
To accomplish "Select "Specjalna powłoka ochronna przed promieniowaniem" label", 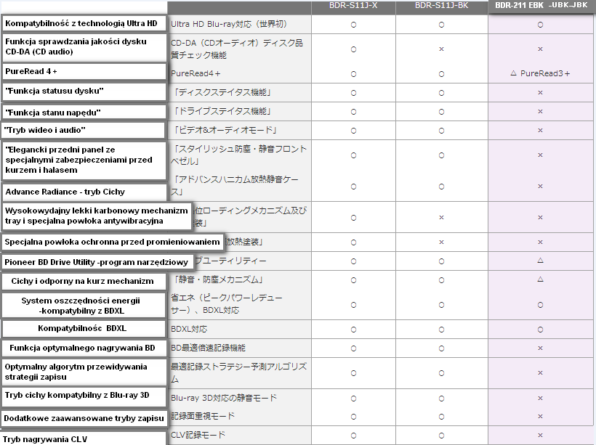I will (113, 242).
